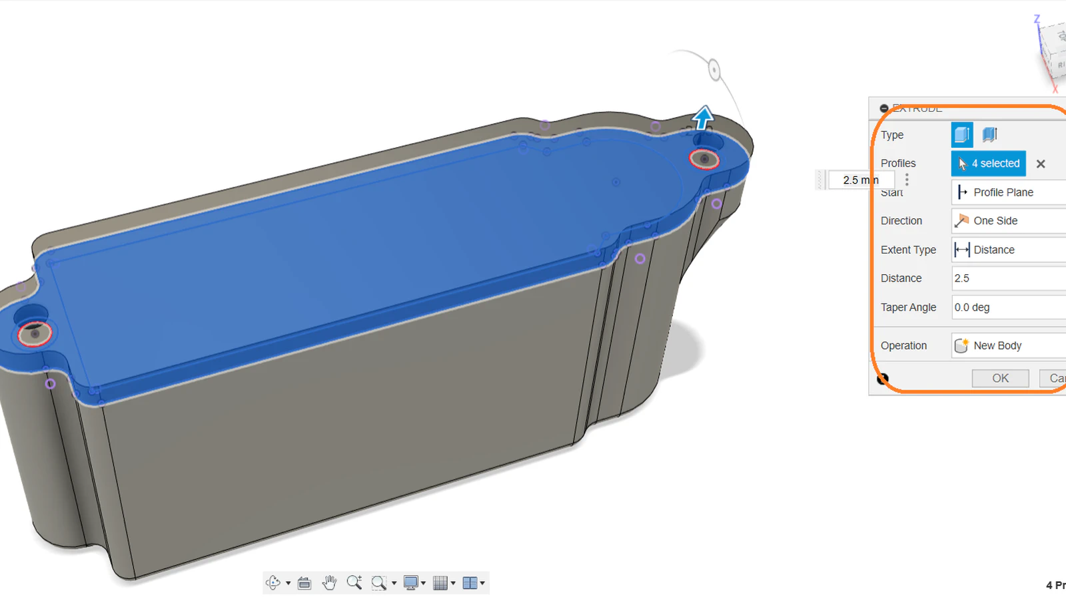Click the Taper Angle field

click(1009, 307)
